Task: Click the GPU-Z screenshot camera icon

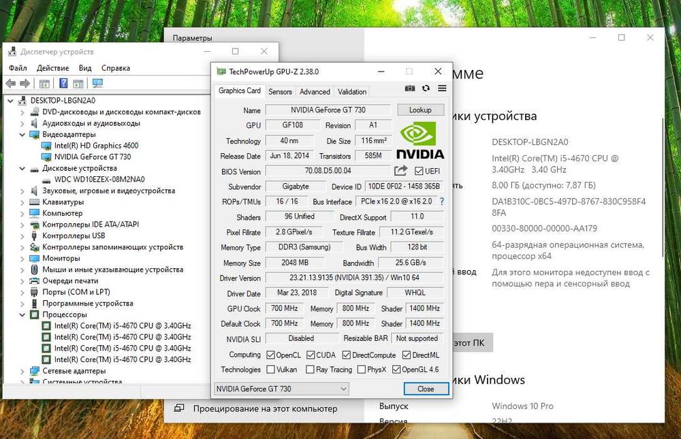Action: coord(409,88)
